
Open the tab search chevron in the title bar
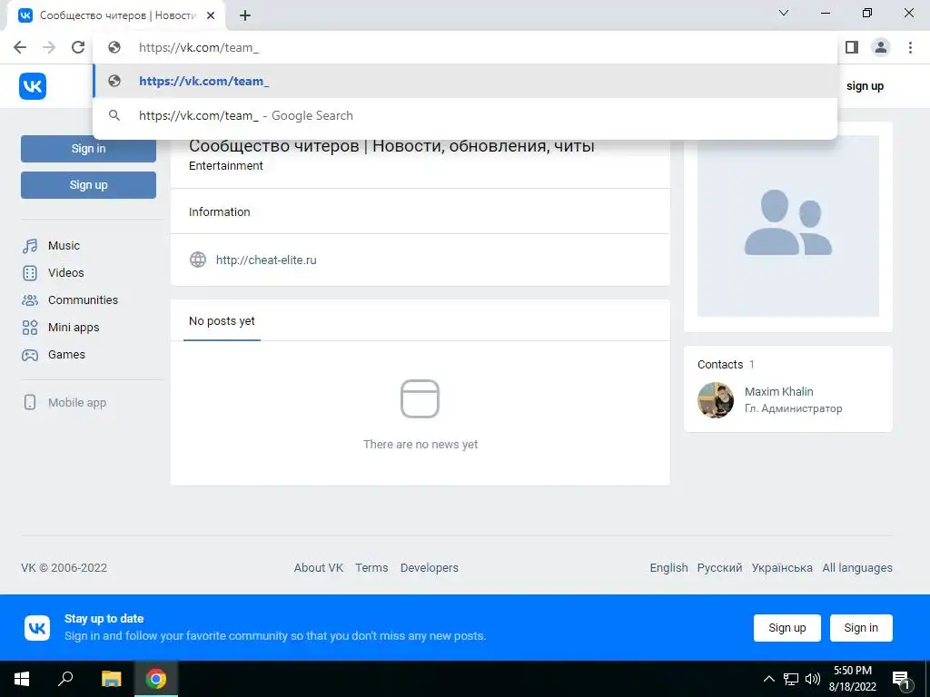784,13
